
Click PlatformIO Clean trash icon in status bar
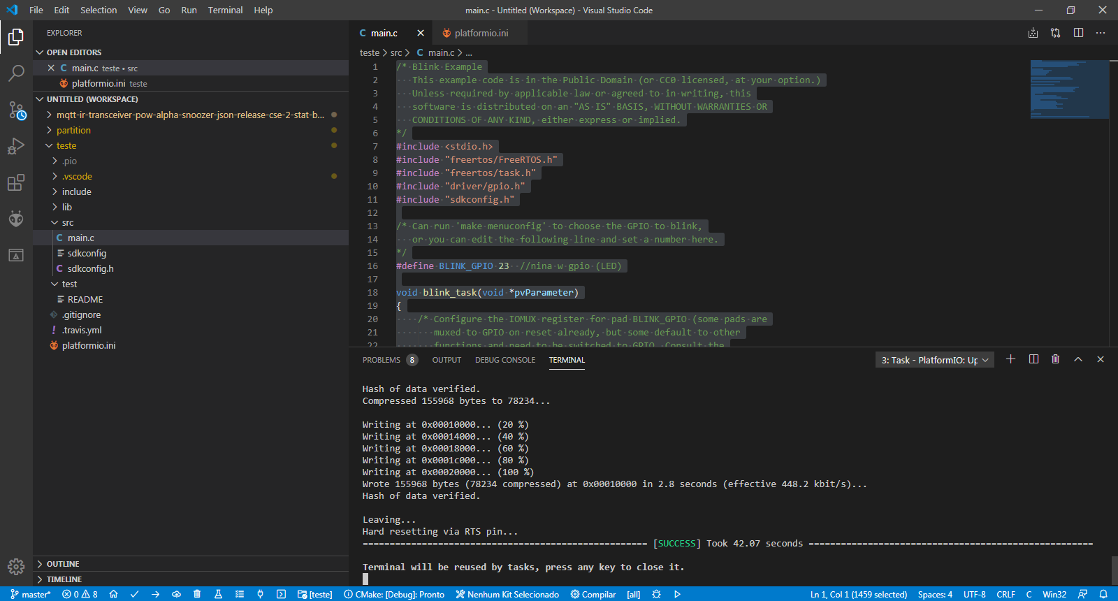[197, 594]
